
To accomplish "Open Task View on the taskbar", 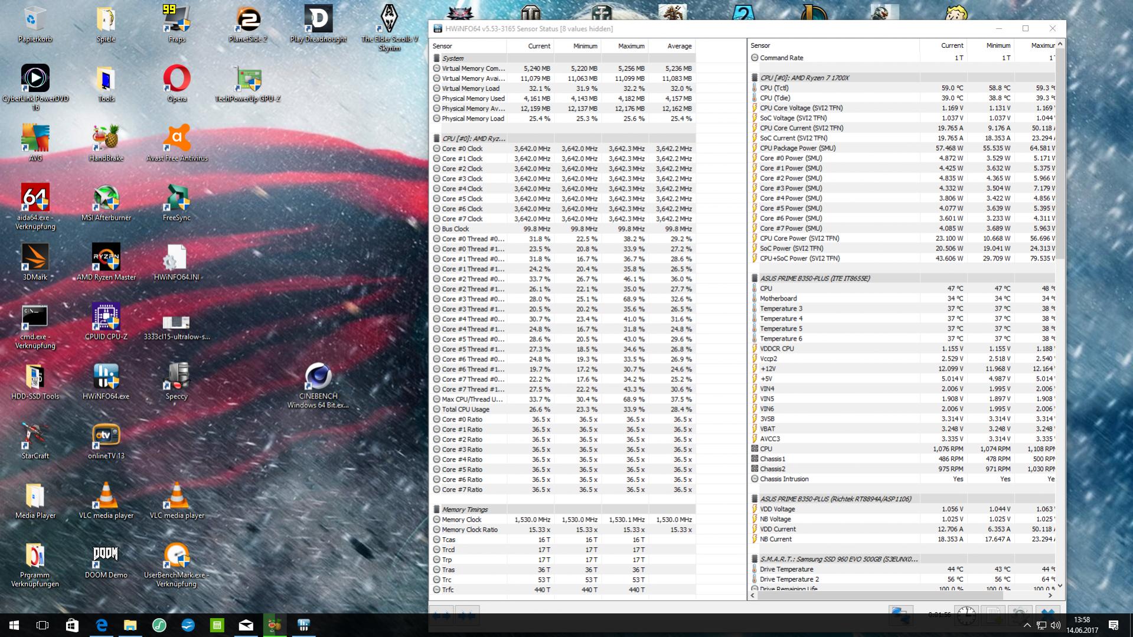I will tap(43, 625).
